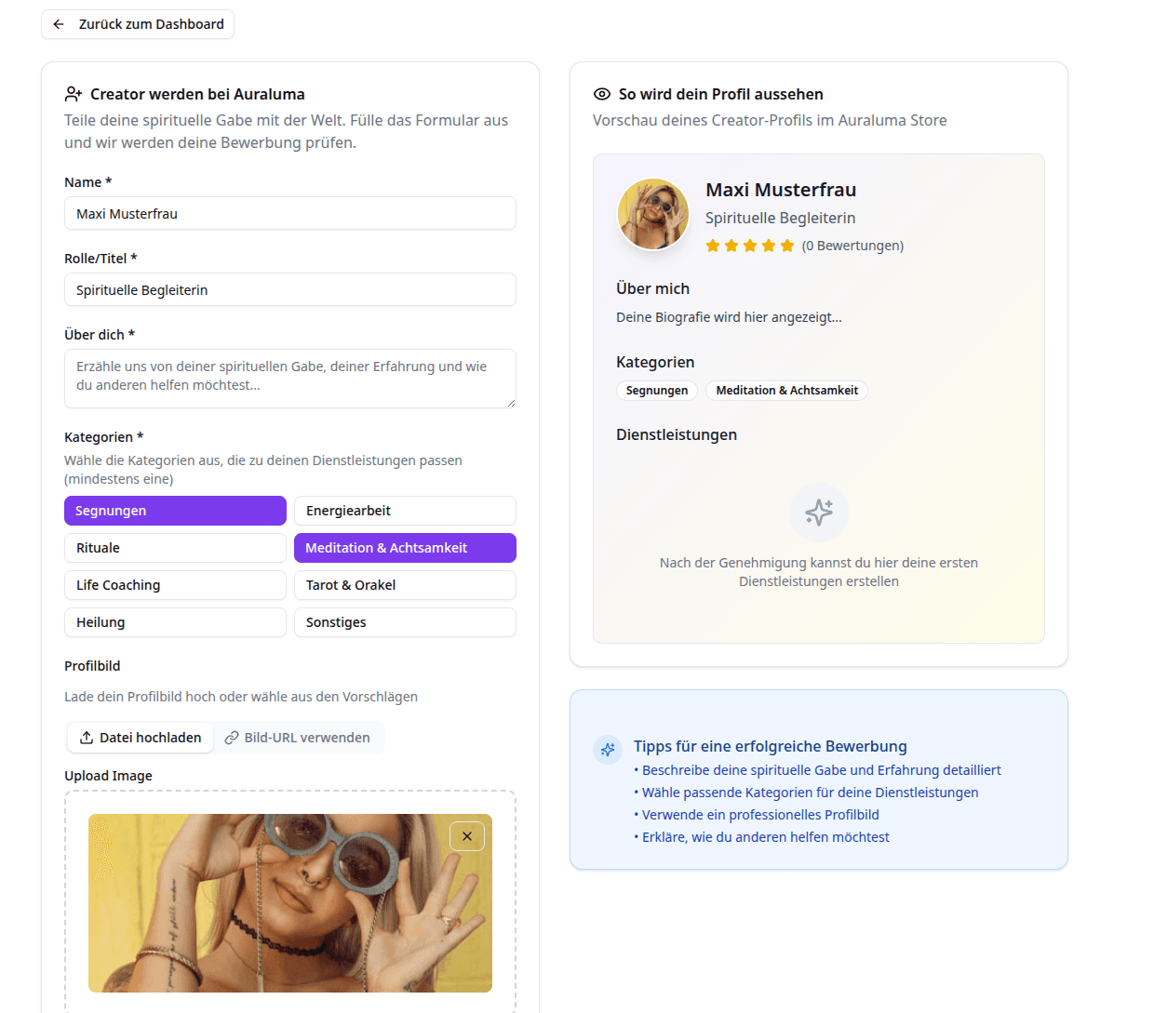Viewport: 1154px width, 1013px height.
Task: Click the chain-link icon on Bild-URL verwenden
Action: pos(233,737)
